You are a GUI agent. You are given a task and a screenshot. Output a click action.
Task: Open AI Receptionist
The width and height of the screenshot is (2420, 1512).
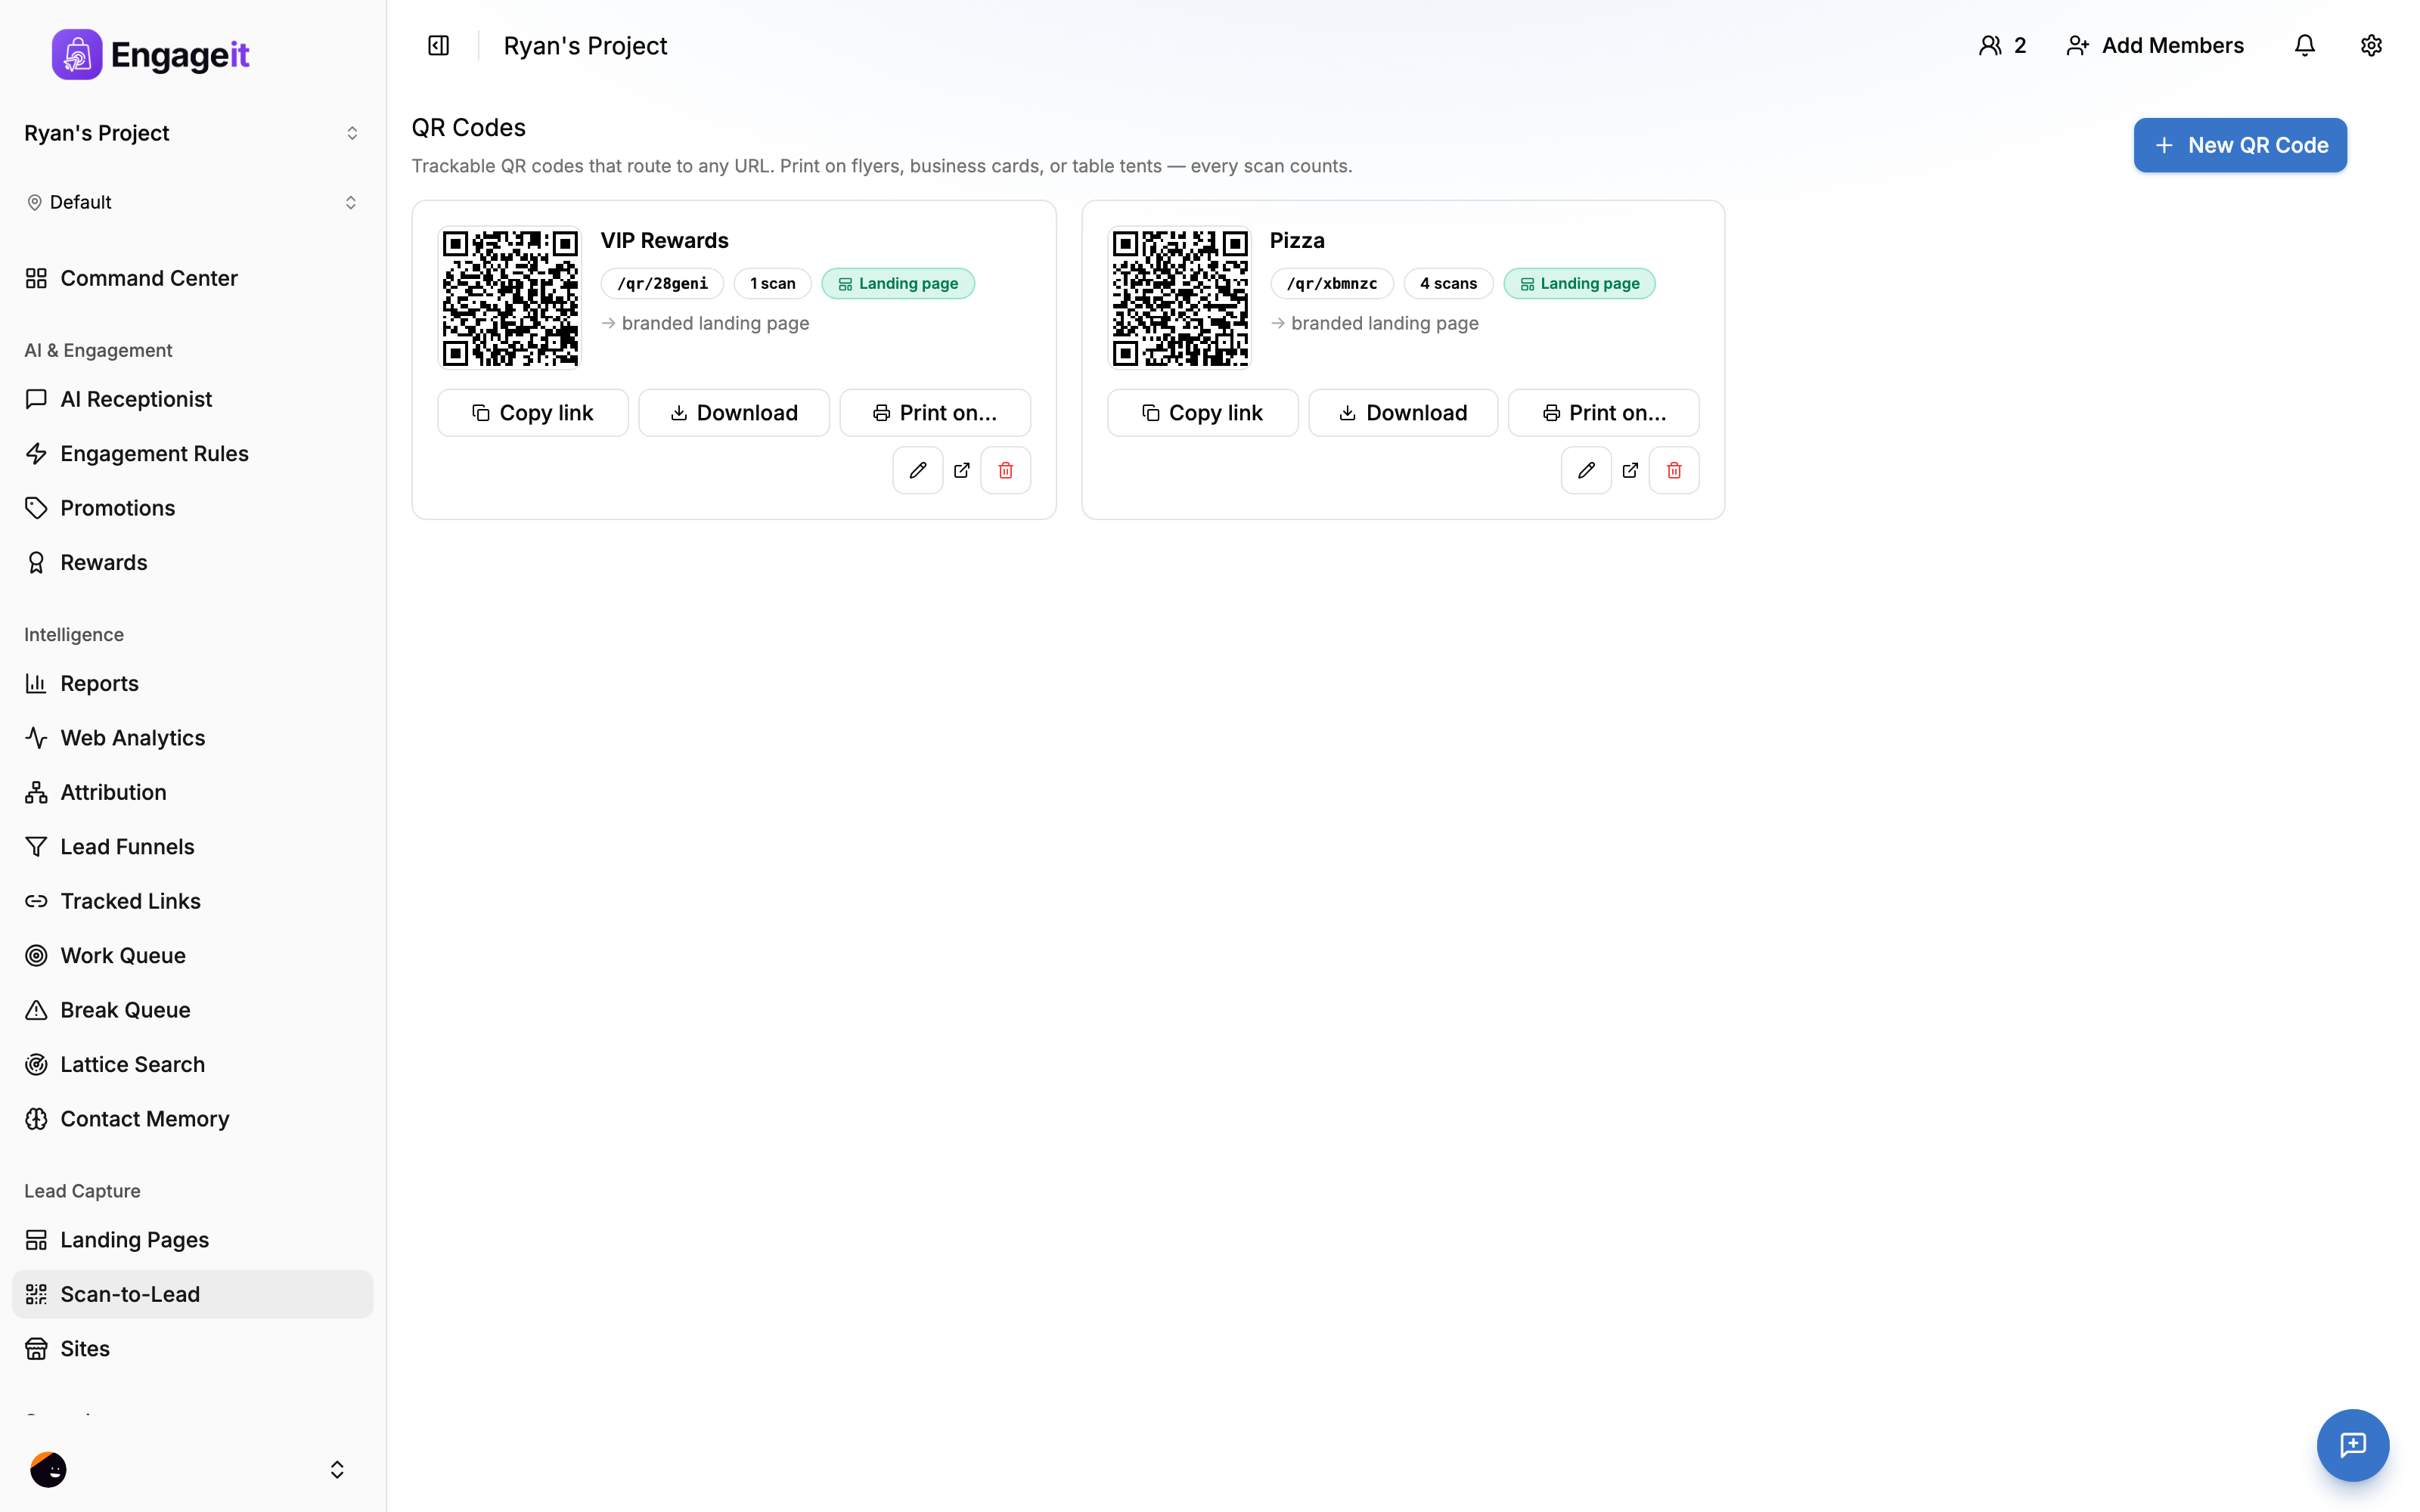[192, 399]
